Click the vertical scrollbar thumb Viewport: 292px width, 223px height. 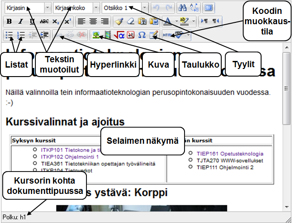(287, 89)
